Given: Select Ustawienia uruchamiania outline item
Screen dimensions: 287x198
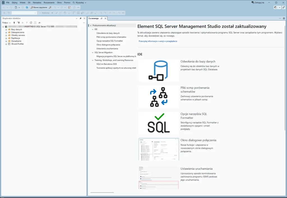Looking at the screenshot, I should pyautogui.click(x=107, y=49).
